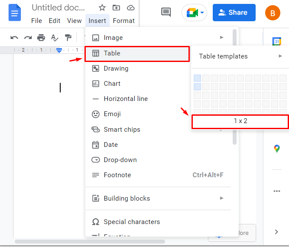Redo the last action
Screen dimensions: 289x247
point(28,38)
